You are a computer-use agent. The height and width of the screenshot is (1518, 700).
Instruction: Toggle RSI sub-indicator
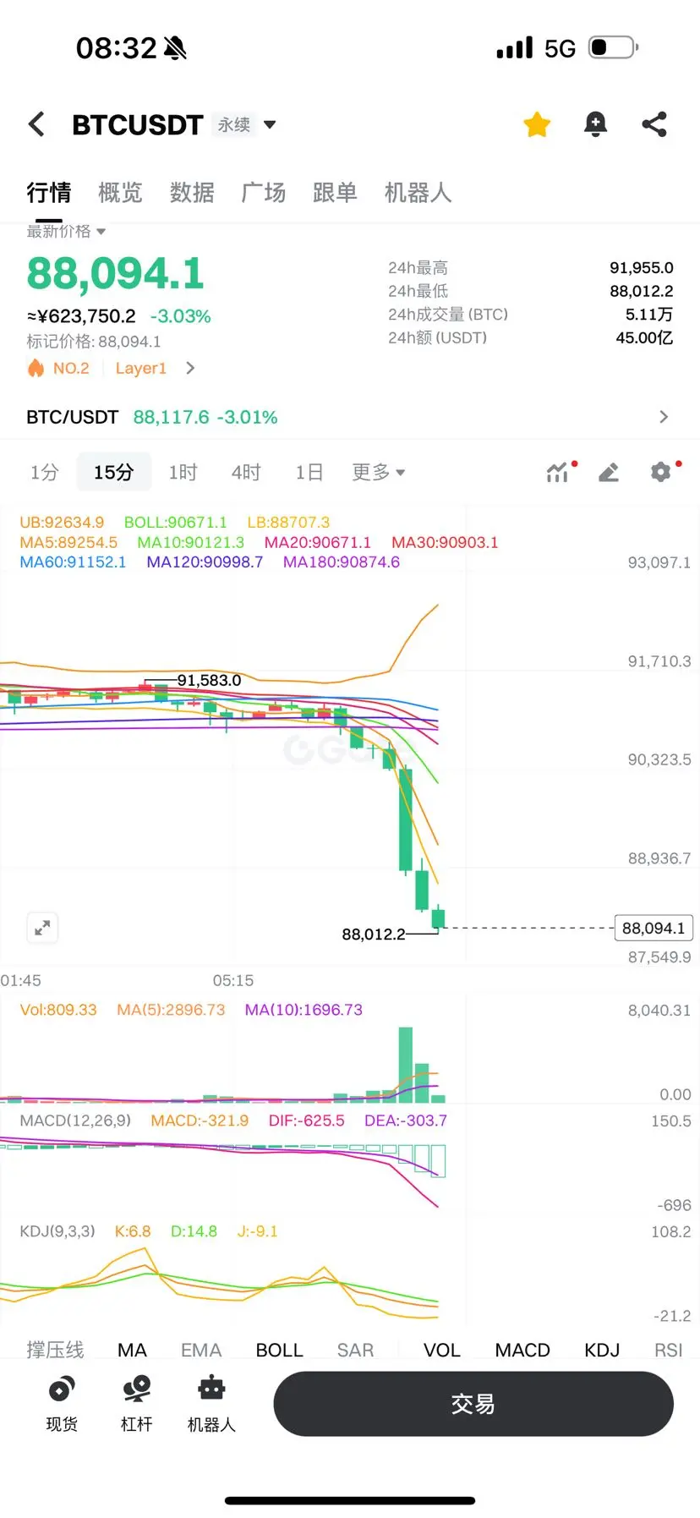click(668, 1350)
